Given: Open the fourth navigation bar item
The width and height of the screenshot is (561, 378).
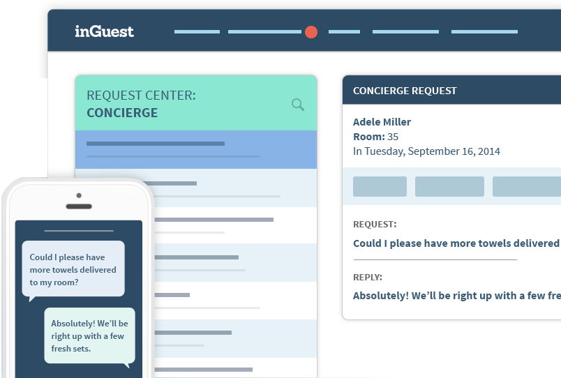Looking at the screenshot, I should [405, 32].
